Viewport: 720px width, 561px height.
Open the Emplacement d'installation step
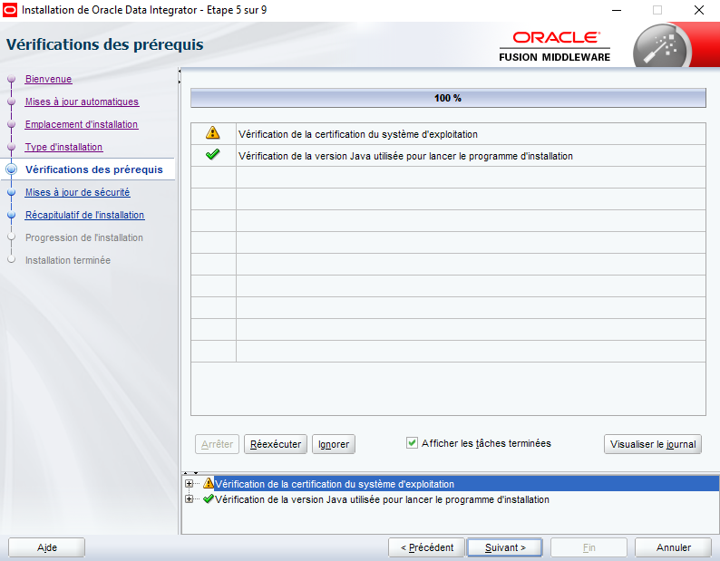coord(82,124)
